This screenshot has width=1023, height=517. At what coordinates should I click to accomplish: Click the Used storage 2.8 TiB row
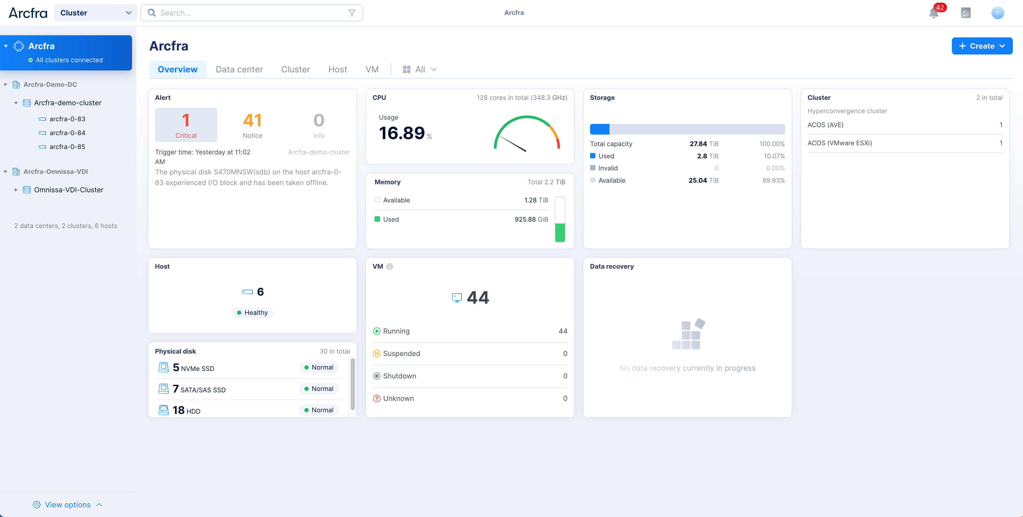(687, 156)
